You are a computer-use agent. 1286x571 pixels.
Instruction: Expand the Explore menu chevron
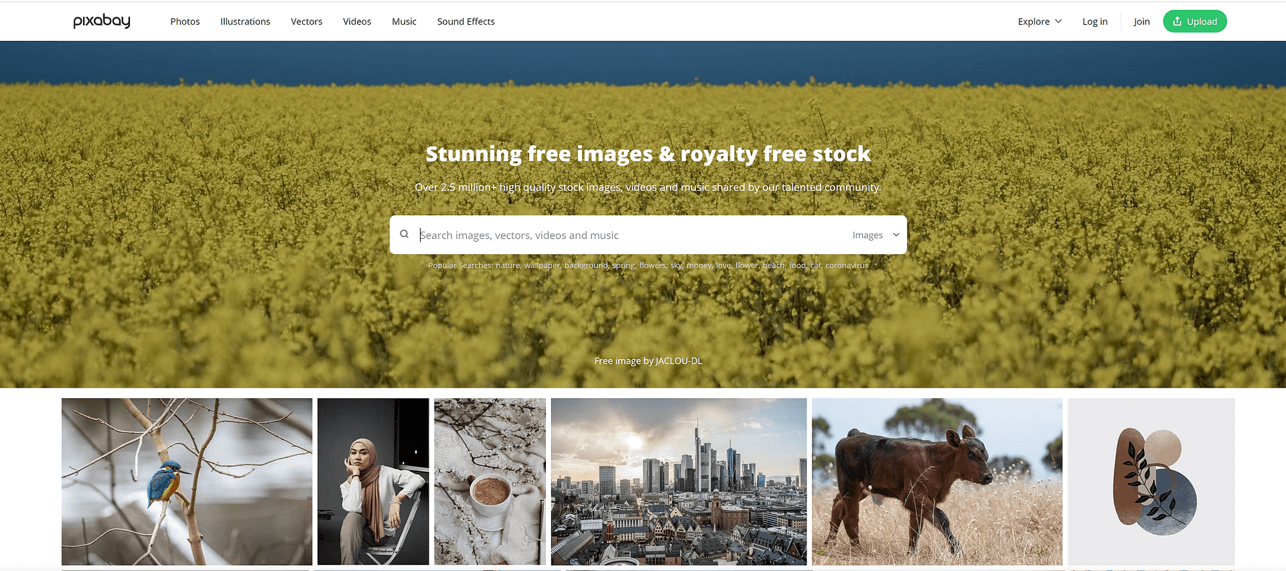[1058, 21]
